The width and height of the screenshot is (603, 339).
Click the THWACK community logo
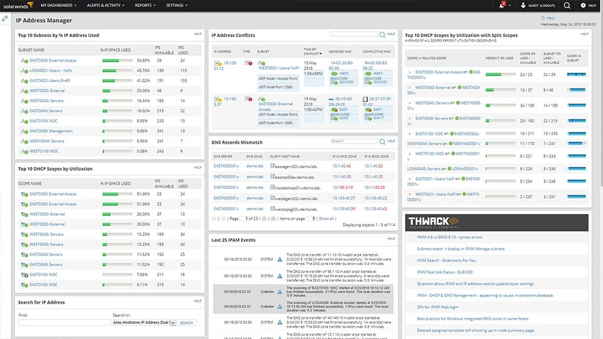433,222
